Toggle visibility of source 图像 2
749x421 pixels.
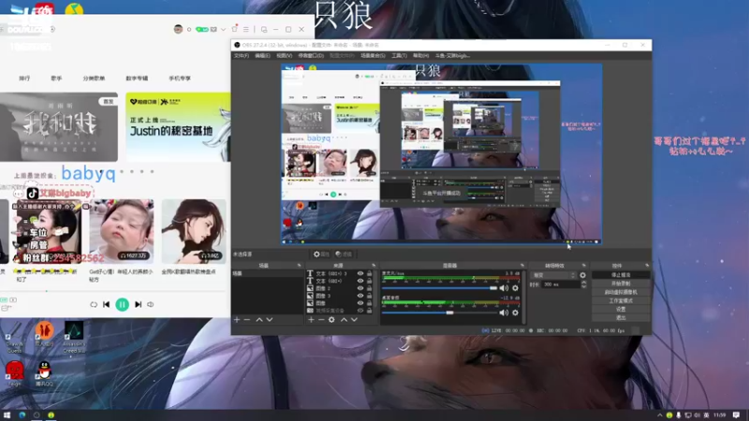[x=360, y=288]
